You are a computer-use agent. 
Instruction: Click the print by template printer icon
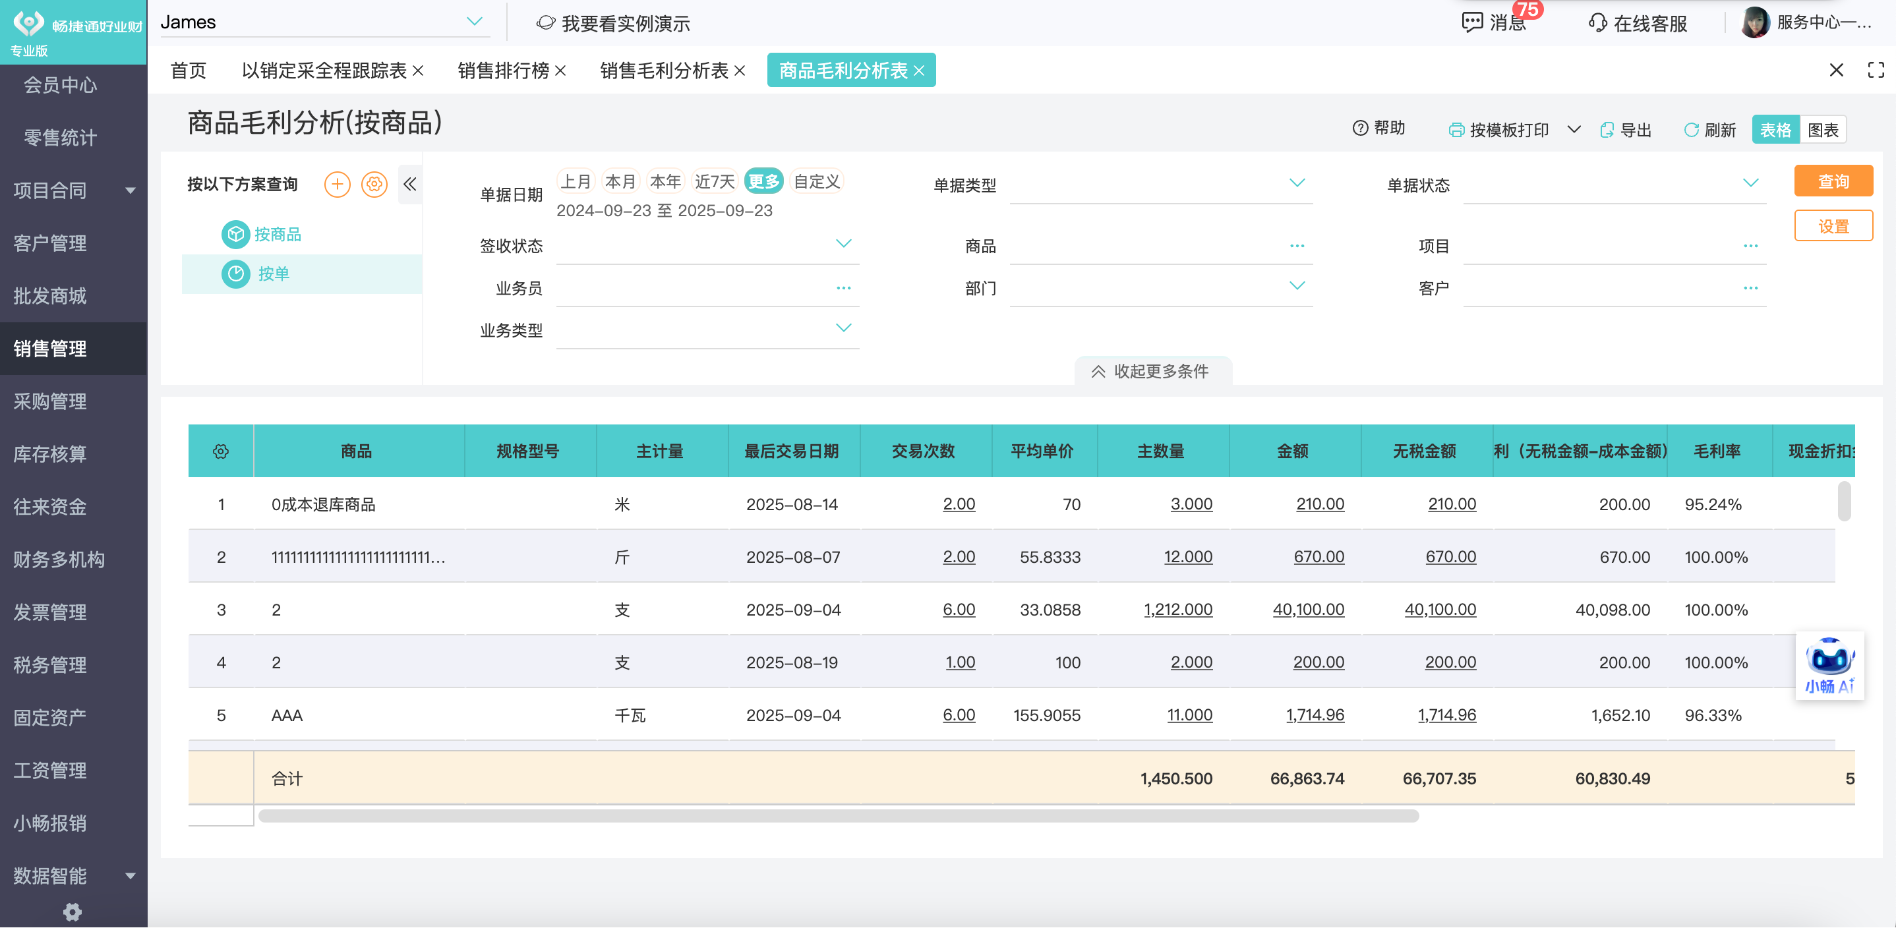[1456, 130]
